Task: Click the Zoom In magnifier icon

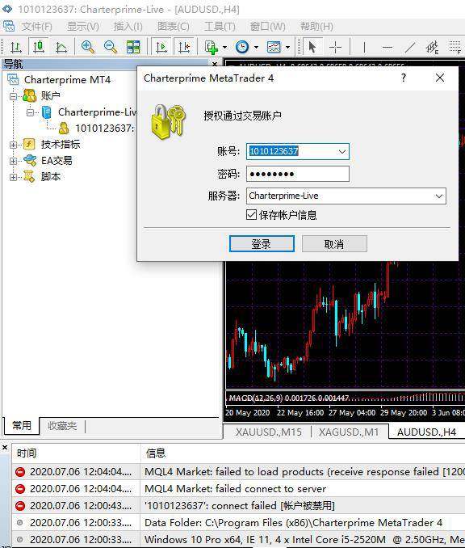Action: (88, 47)
